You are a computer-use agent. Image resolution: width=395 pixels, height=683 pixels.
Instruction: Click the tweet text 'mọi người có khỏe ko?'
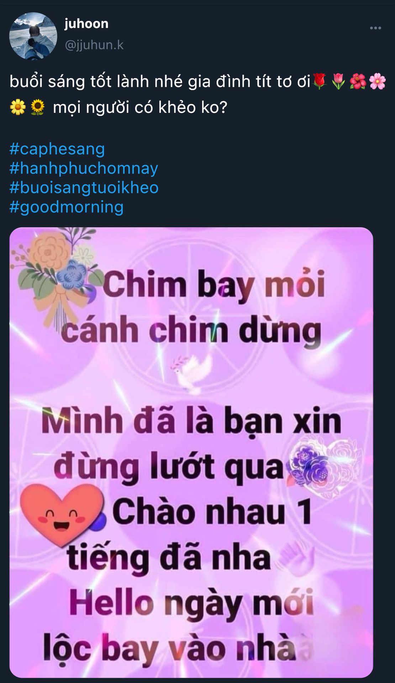pos(140,107)
